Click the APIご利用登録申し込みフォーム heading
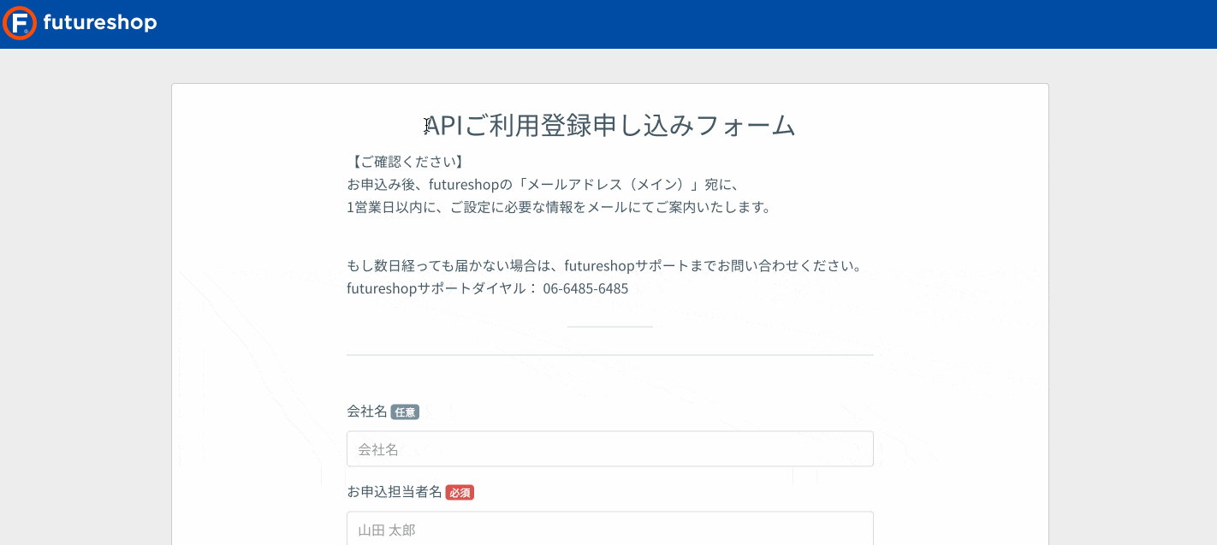Screen dimensions: 1217x545 click(609, 125)
